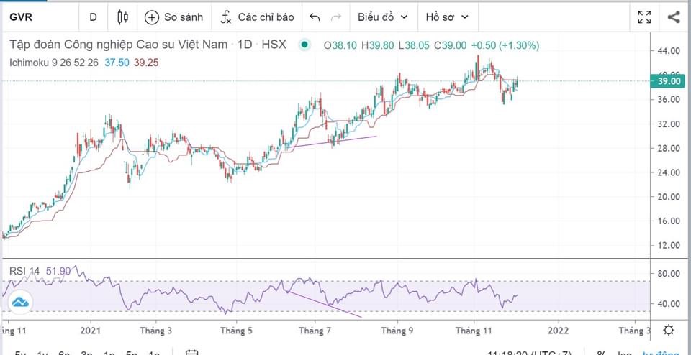Image resolution: width=691 pixels, height=355 pixels.
Task: Click the change value +0.50 (+1.30%)
Action: [505, 45]
